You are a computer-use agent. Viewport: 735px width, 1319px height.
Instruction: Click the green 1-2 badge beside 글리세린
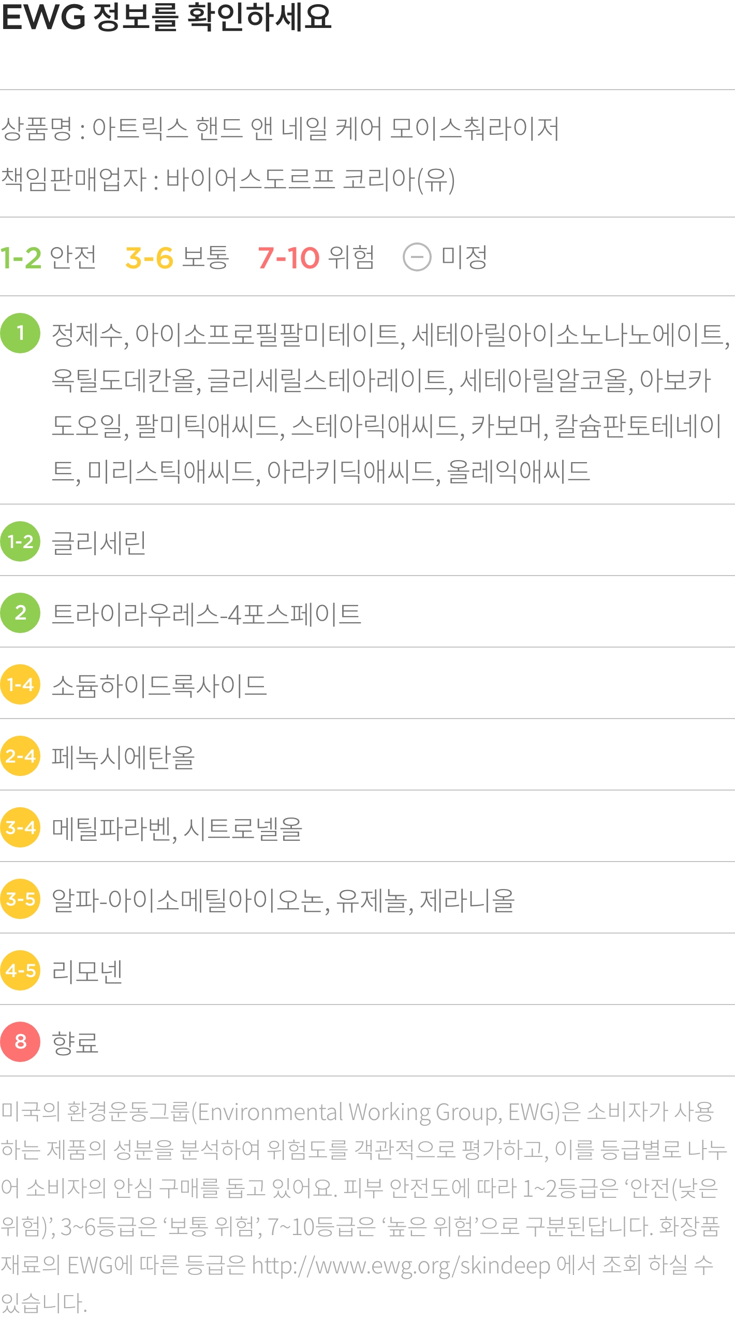click(x=20, y=541)
